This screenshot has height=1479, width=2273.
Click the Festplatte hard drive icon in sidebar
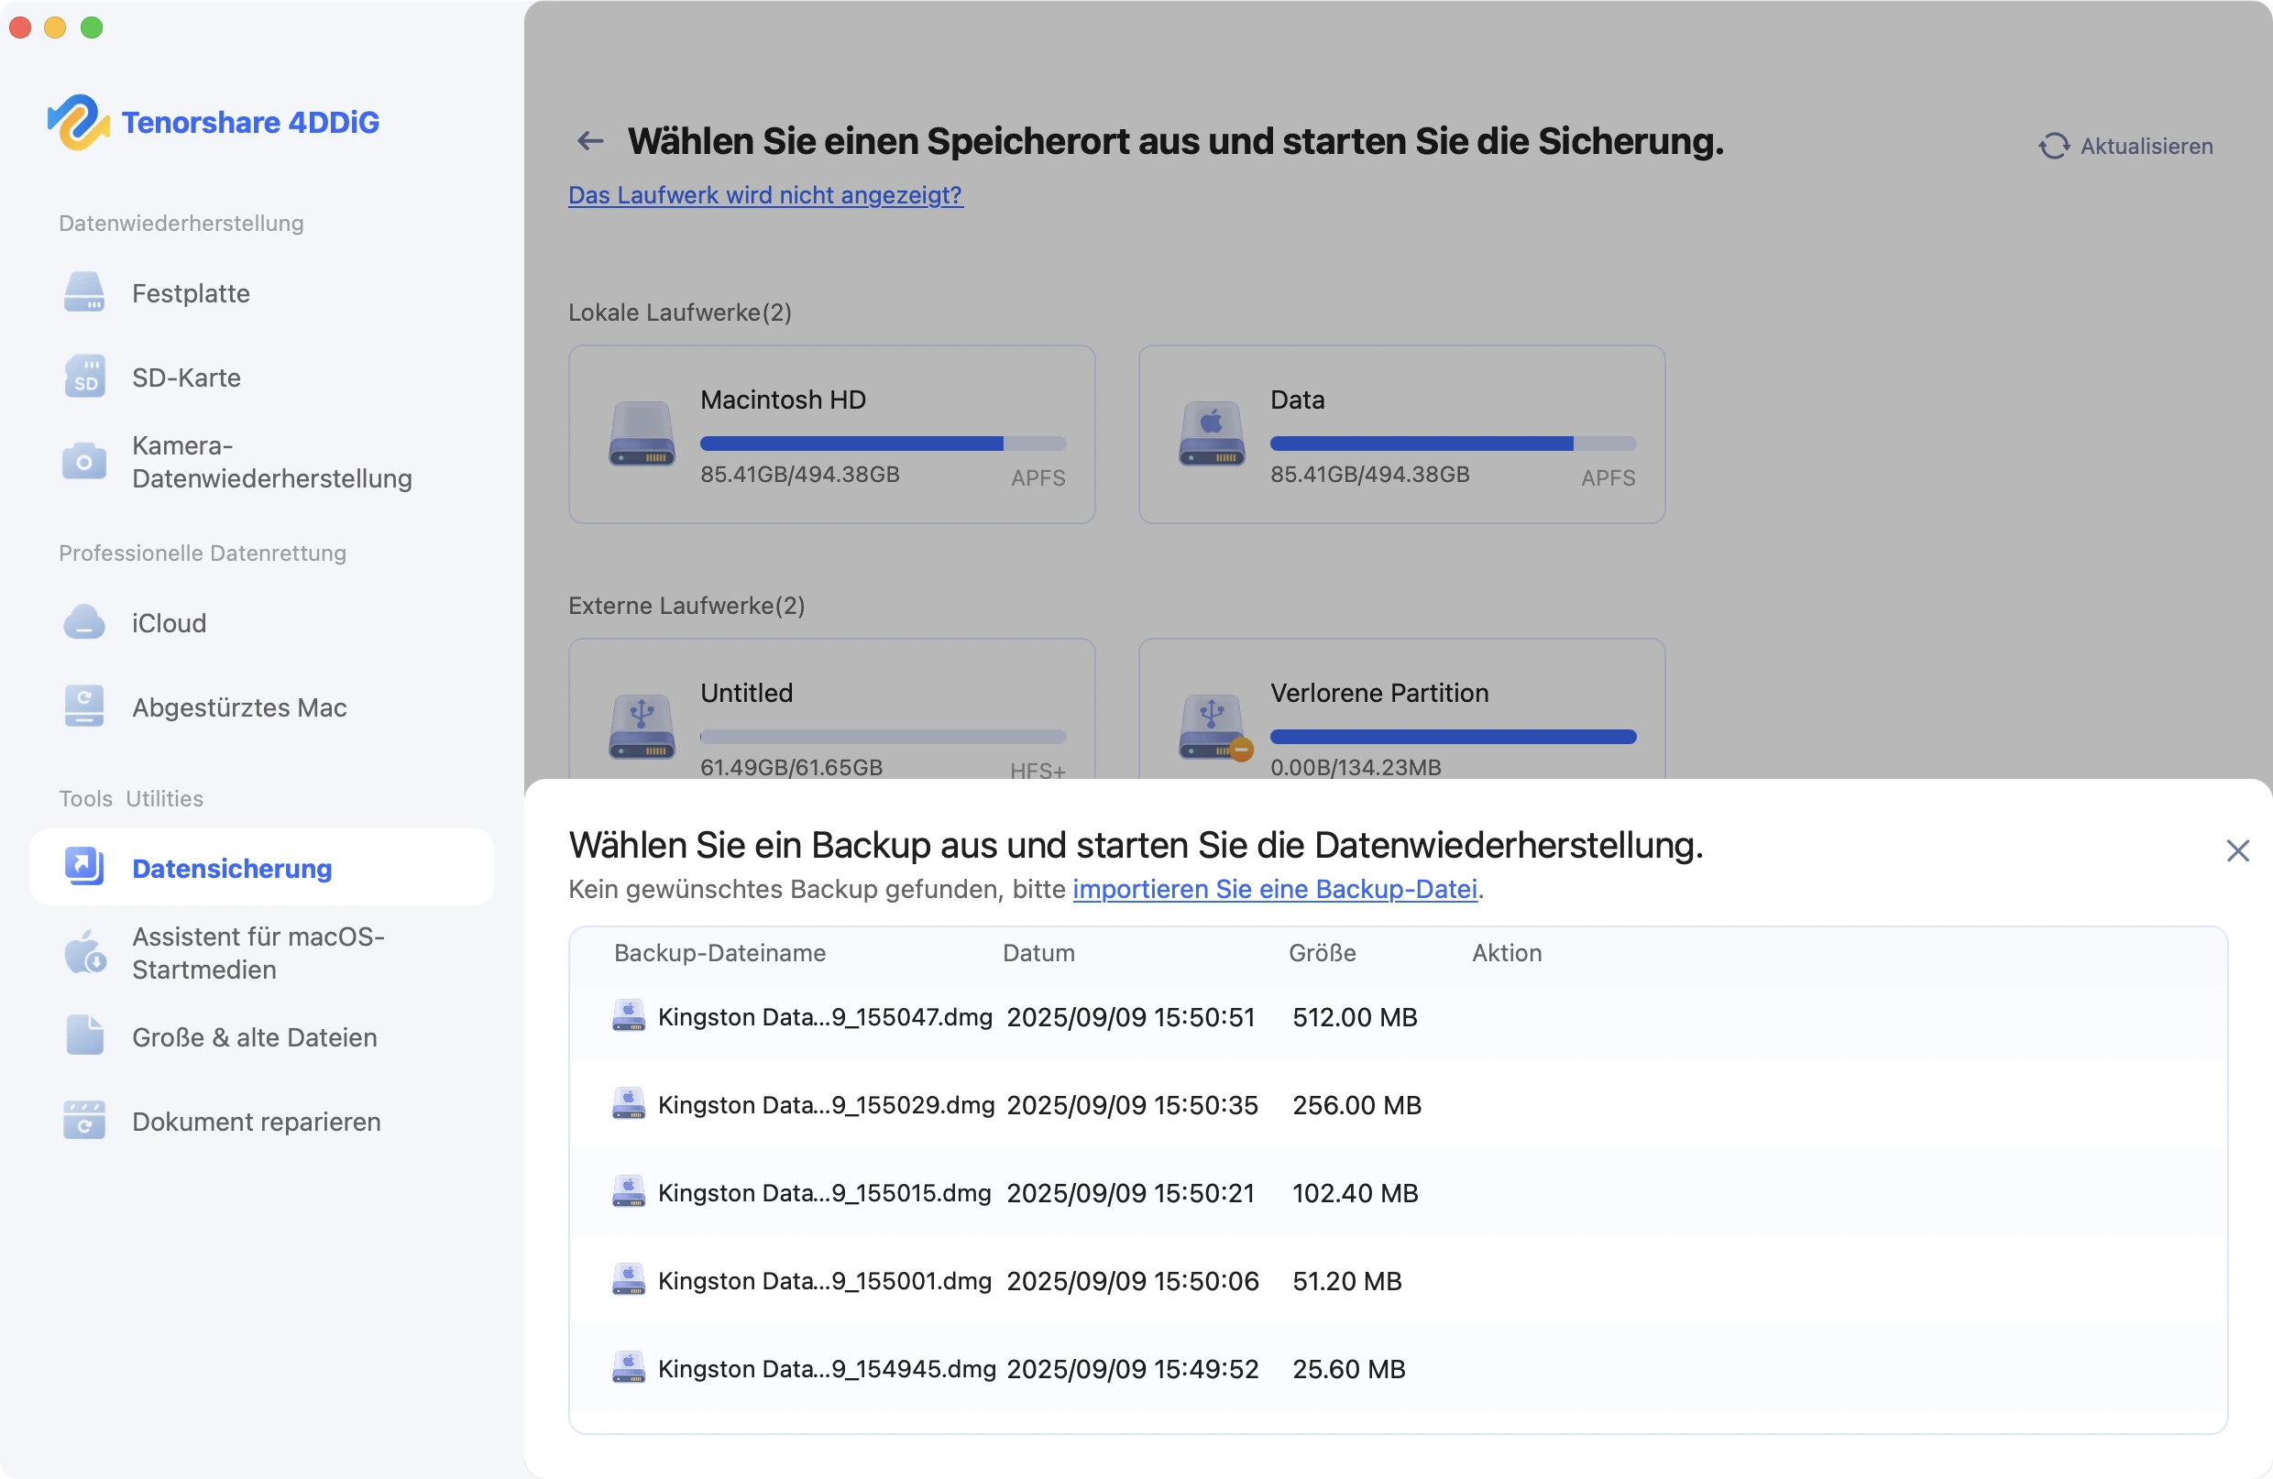click(x=84, y=293)
